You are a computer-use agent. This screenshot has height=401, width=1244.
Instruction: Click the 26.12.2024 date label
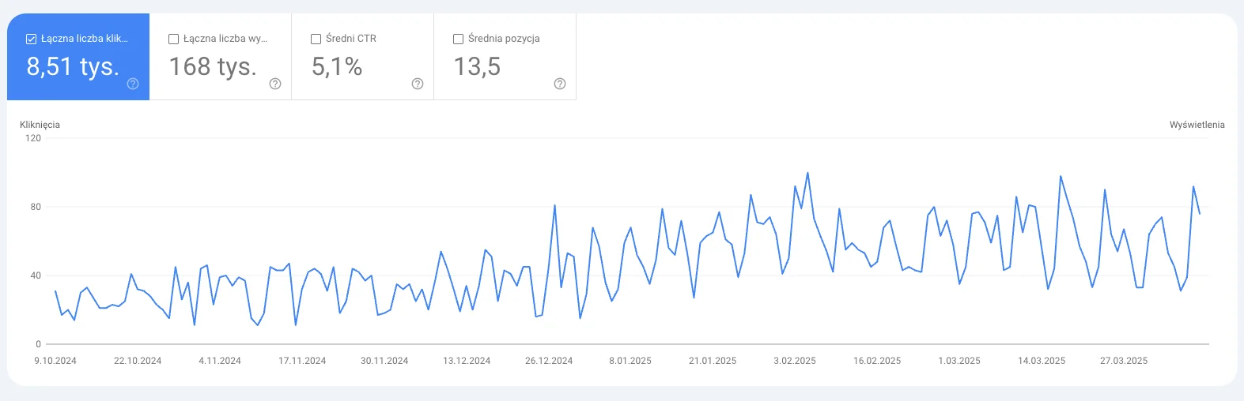549,361
